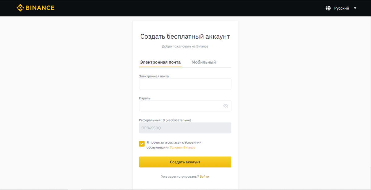Click the Добро пожаловать на Binance text
This screenshot has height=190, width=371.
coord(185,46)
